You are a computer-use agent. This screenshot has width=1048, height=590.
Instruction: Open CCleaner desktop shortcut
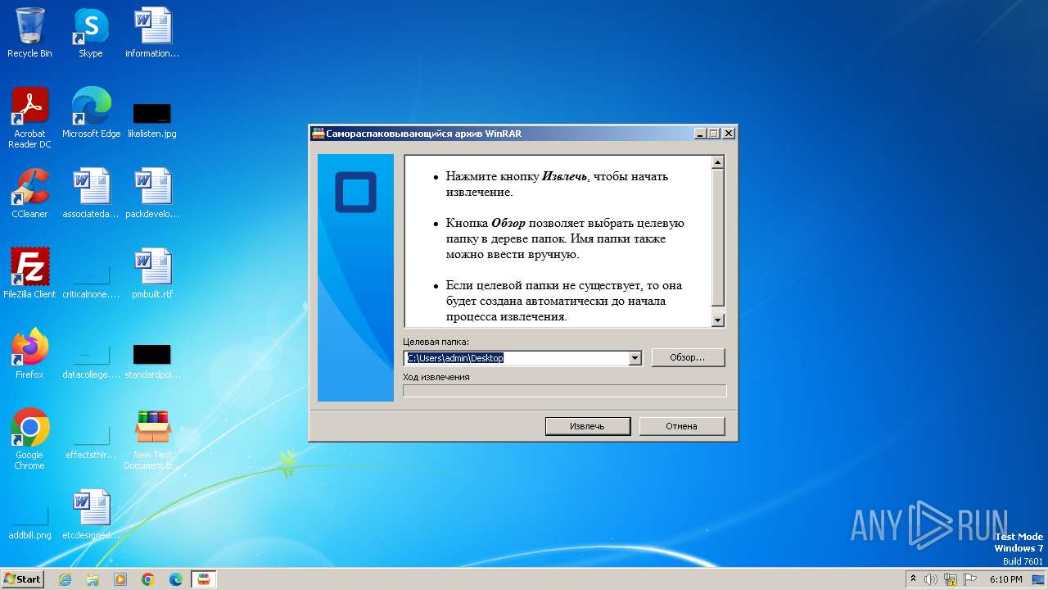point(29,193)
